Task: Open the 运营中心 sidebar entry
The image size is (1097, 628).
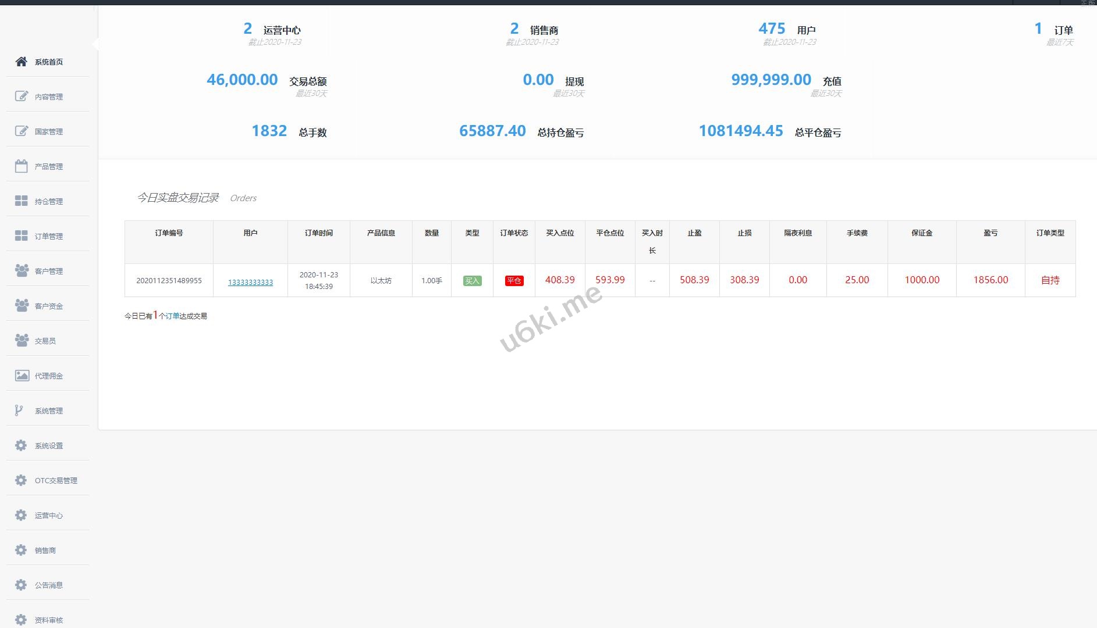Action: tap(48, 516)
